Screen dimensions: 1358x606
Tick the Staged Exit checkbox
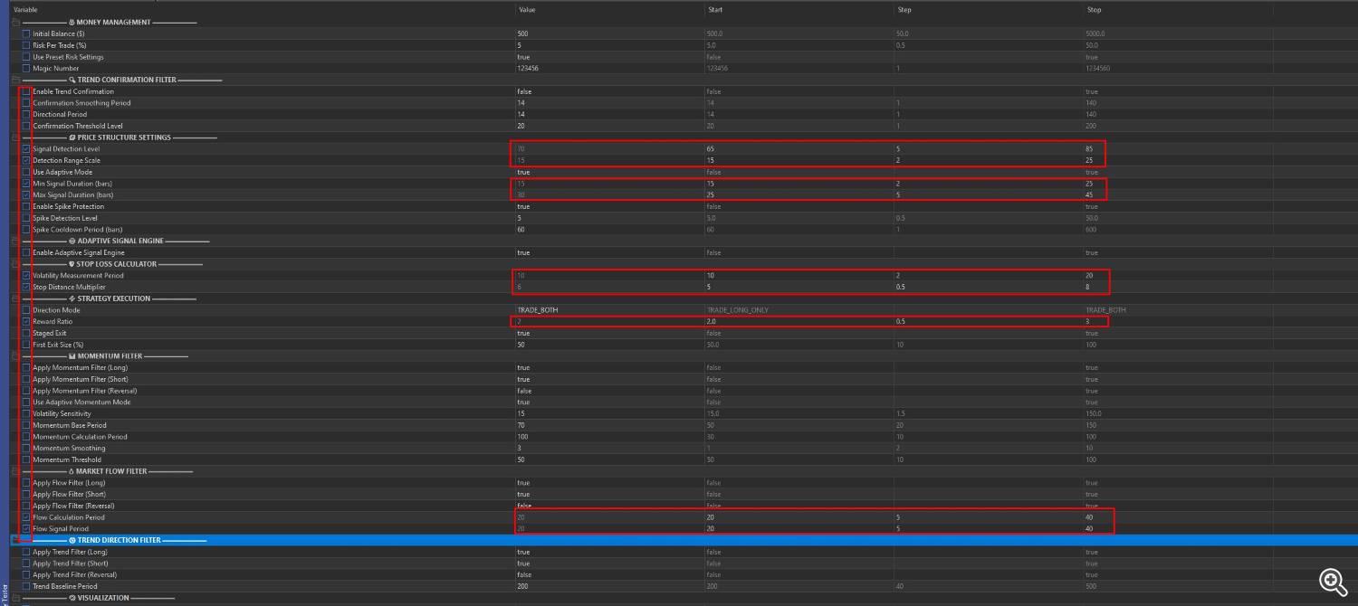point(26,333)
